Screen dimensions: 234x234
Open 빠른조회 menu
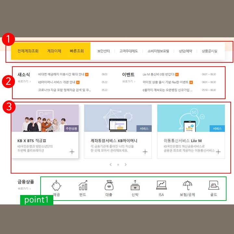coord(77,51)
